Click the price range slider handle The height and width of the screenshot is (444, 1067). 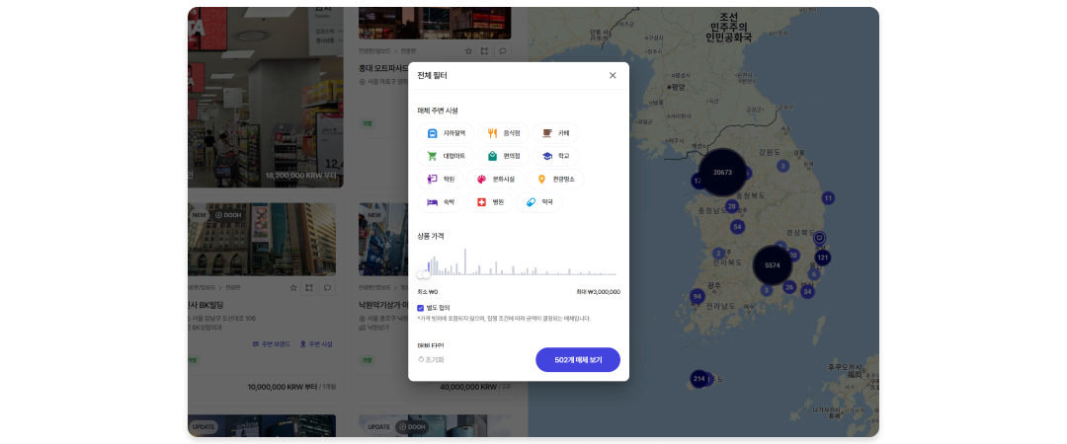point(425,274)
